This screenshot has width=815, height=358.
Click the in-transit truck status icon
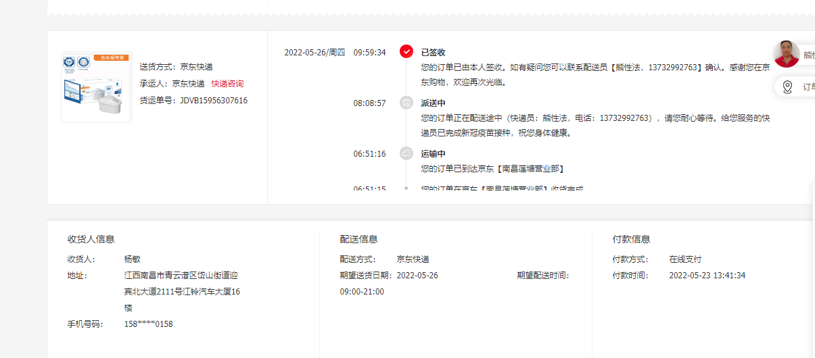(406, 153)
